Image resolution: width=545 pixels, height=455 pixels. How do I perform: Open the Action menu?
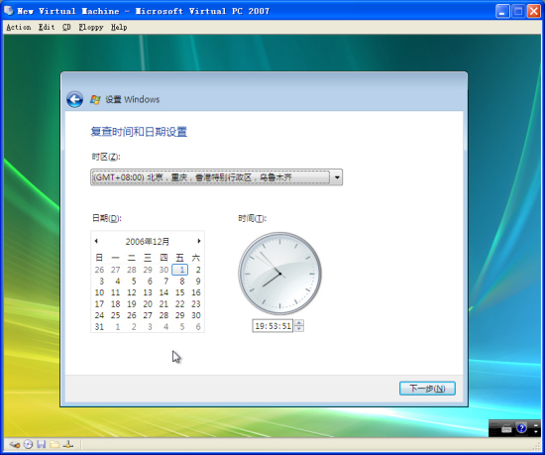pyautogui.click(x=19, y=27)
